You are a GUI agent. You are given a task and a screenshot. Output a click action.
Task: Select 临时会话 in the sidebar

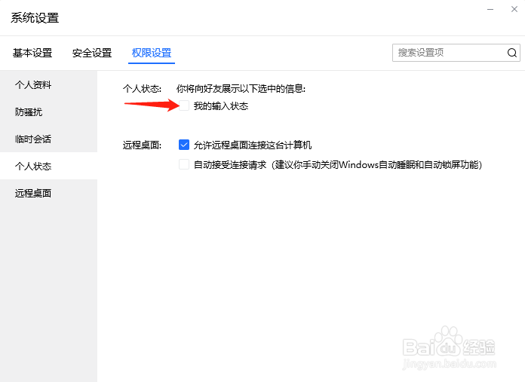tap(48, 139)
